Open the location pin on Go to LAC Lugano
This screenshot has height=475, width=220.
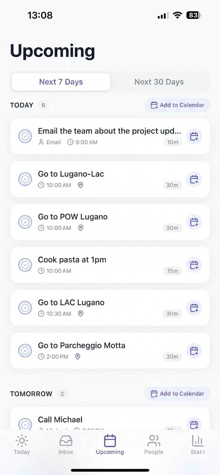coord(80,313)
